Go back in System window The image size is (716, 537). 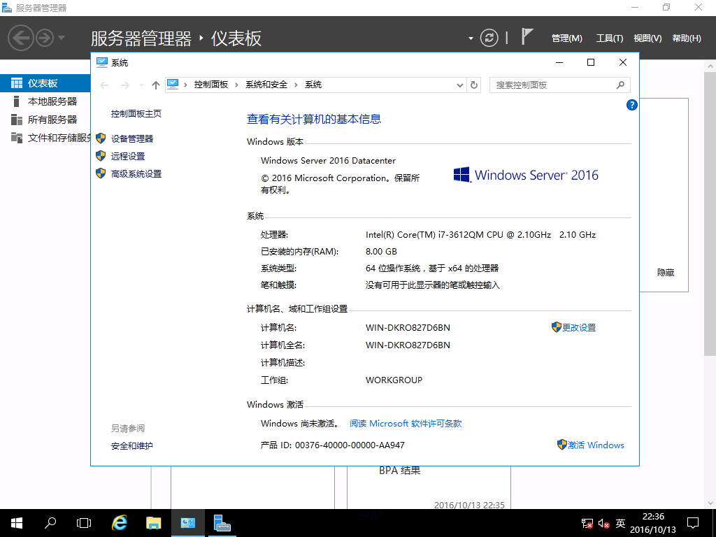(x=105, y=85)
